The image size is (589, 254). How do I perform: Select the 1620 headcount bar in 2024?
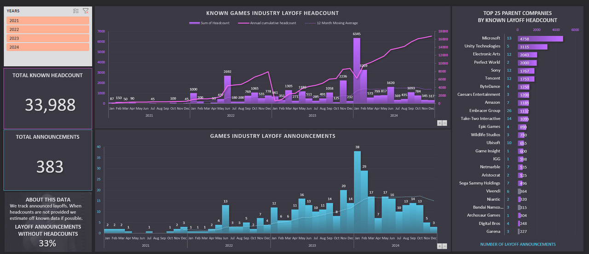pyautogui.click(x=391, y=95)
